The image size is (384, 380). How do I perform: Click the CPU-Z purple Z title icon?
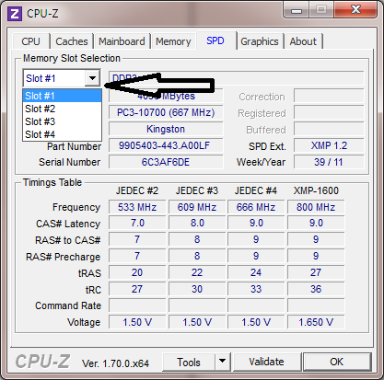(15, 14)
